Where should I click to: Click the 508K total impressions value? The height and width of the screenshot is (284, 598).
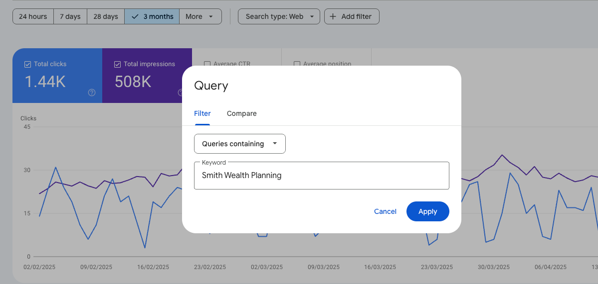133,82
